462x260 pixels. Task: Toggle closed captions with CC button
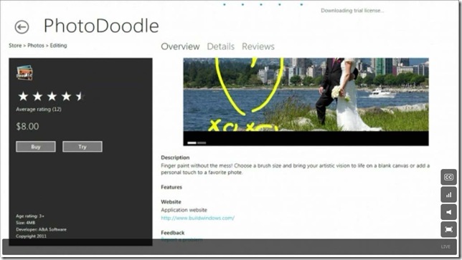(448, 177)
